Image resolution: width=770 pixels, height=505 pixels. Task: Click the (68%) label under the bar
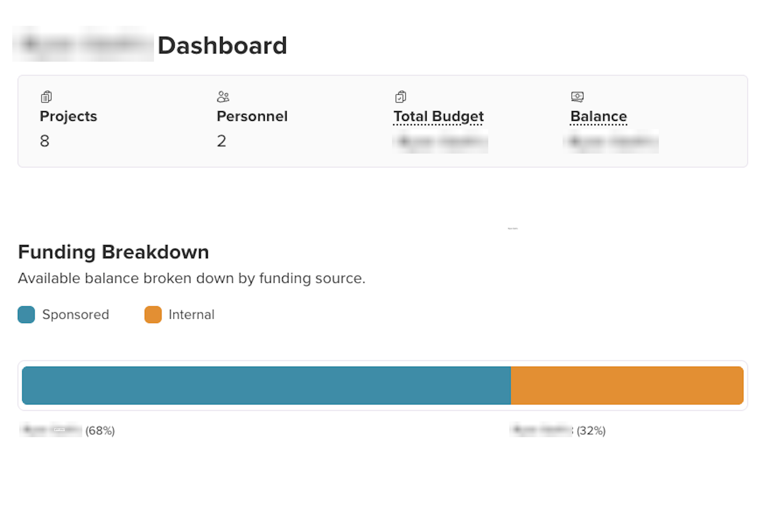(x=100, y=431)
